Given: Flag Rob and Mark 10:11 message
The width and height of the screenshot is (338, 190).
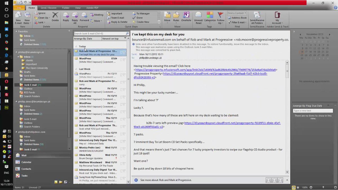Looking at the screenshot, I should [x=124, y=52].
